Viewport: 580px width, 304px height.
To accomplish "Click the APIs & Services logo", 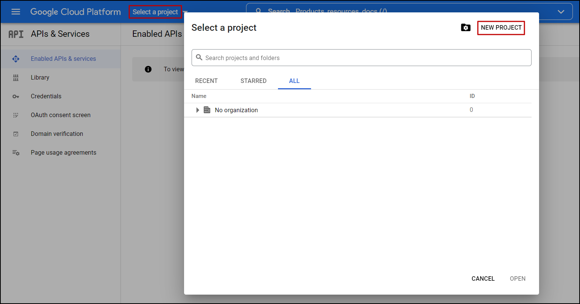I will 16,34.
